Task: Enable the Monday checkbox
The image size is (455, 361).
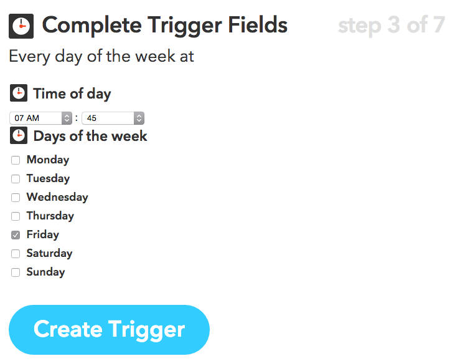Action: click(16, 160)
